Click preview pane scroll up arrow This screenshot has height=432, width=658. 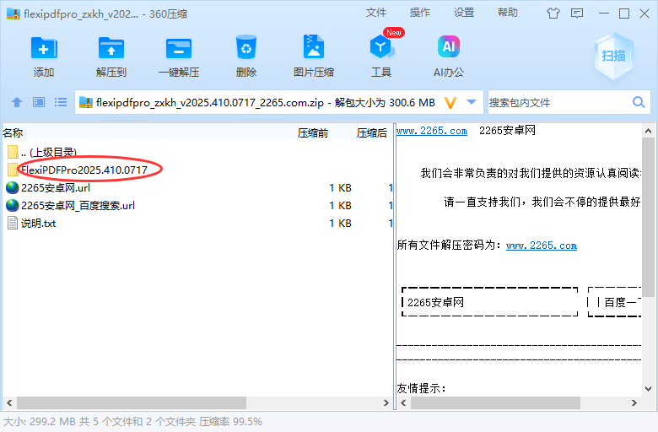tap(648, 131)
